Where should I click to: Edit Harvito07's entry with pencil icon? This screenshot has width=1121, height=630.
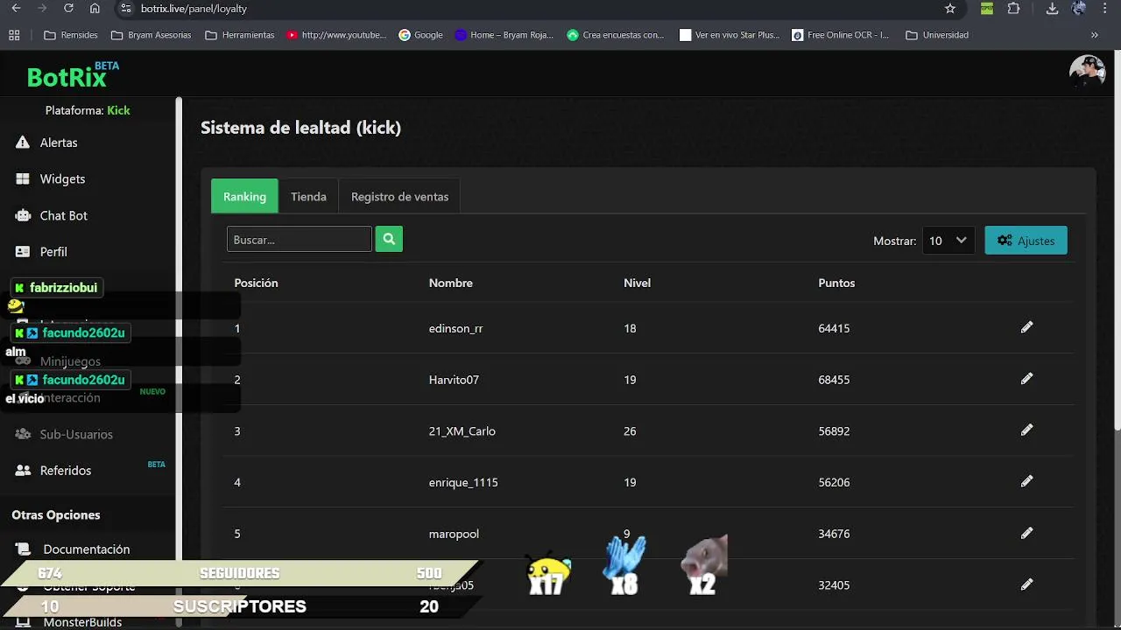point(1026,379)
